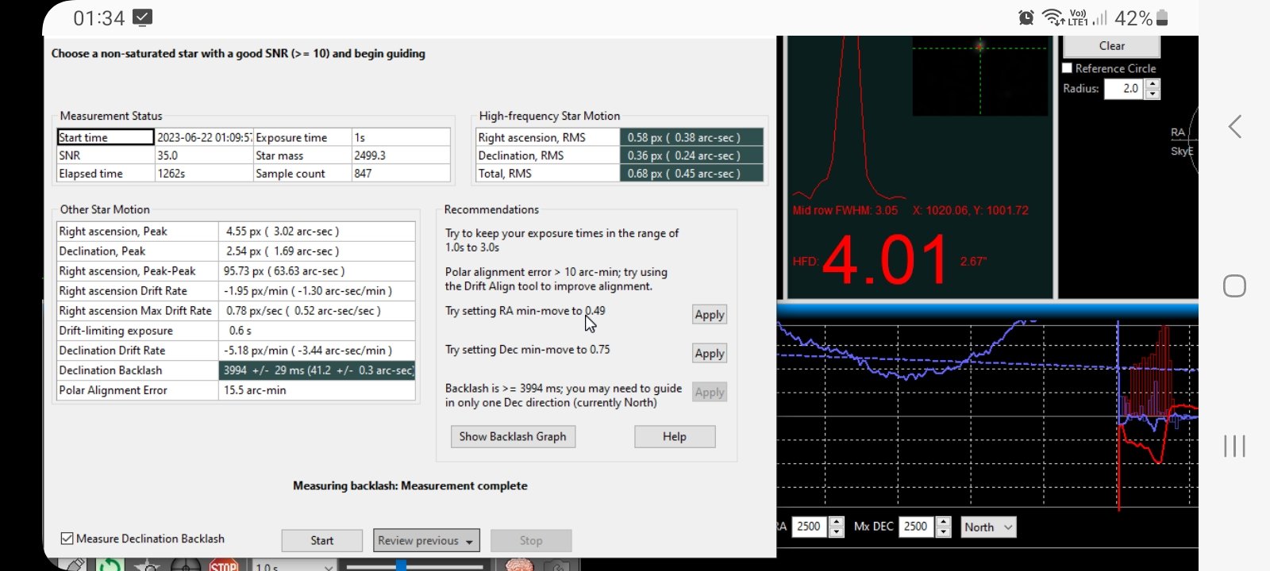Viewport: 1270px width, 571px height.
Task: Click the green loop exposures icon
Action: tap(110, 565)
